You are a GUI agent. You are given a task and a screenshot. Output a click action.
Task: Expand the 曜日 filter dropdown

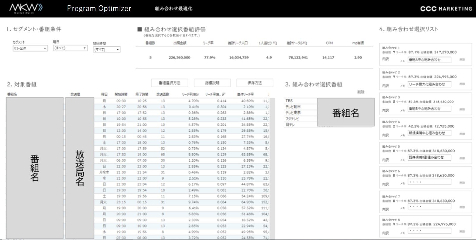(70, 48)
